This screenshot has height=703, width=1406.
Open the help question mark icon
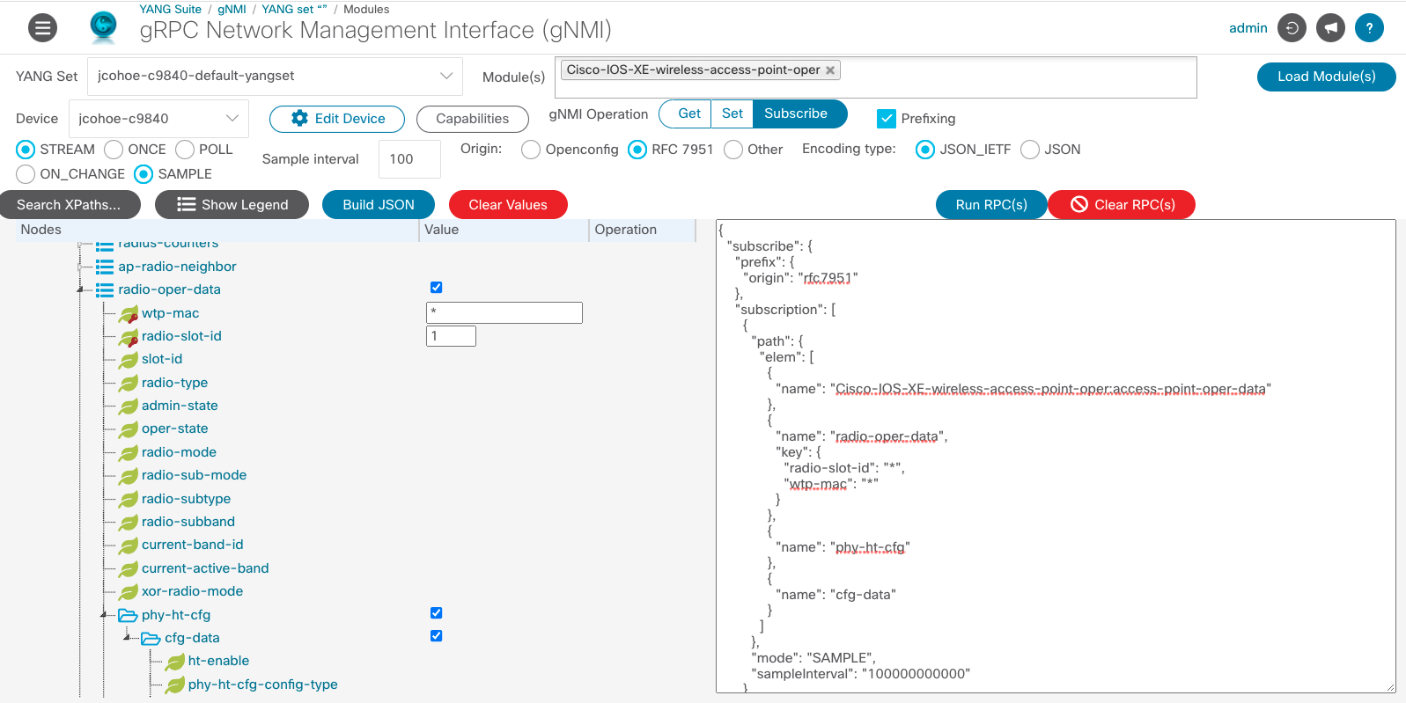tap(1369, 28)
